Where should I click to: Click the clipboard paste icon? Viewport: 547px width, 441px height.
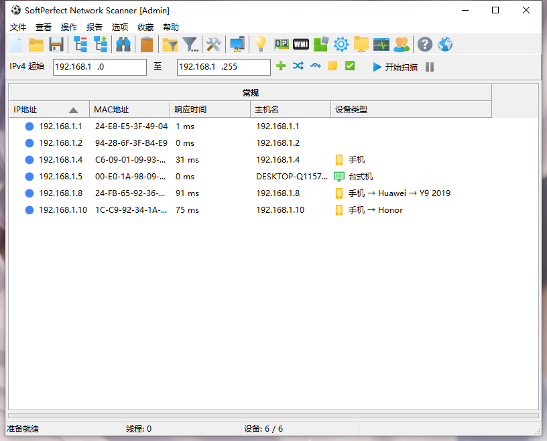(x=147, y=44)
